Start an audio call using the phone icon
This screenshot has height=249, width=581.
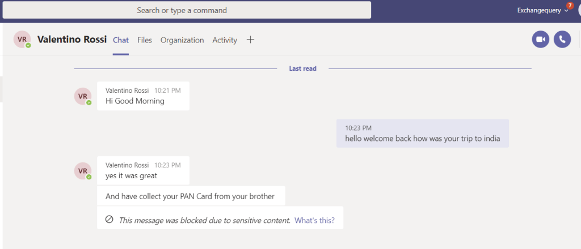click(562, 40)
